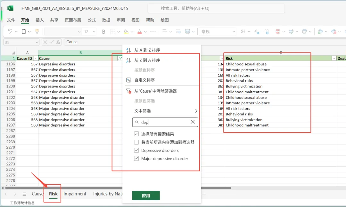Open Conditional Formatting icon
346x207 pixels.
pyautogui.click(x=278, y=31)
